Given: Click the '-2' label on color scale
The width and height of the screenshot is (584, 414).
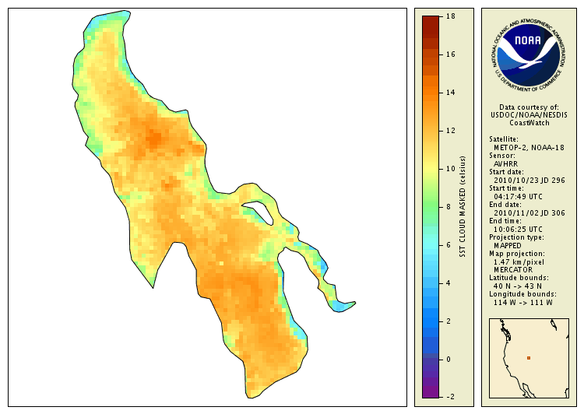Looking at the screenshot, I should [450, 397].
